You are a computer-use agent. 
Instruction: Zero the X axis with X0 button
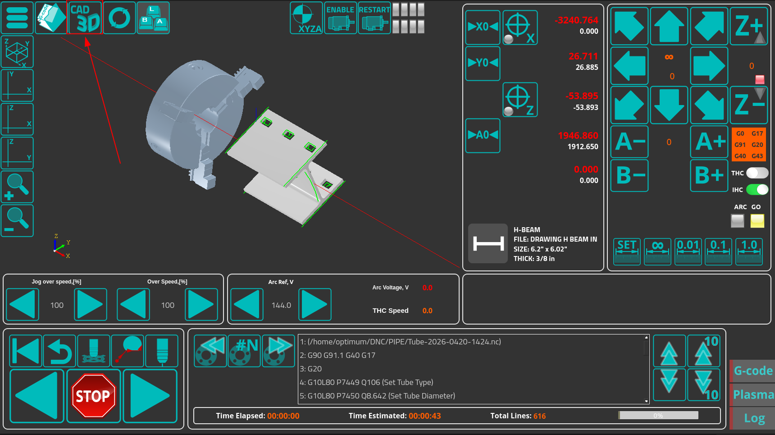tap(483, 27)
